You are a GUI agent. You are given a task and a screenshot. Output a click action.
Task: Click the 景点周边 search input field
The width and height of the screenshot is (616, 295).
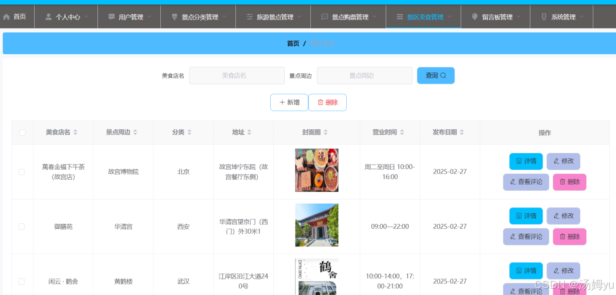point(365,76)
